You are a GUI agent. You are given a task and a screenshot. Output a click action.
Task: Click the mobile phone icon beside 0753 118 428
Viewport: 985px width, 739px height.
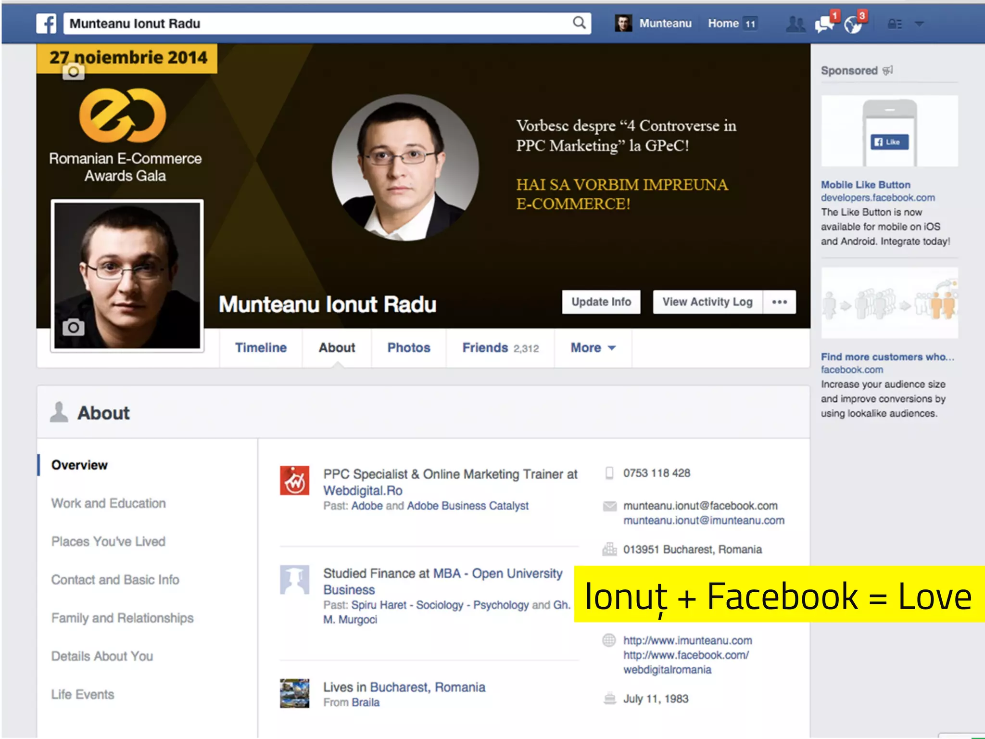pyautogui.click(x=609, y=473)
